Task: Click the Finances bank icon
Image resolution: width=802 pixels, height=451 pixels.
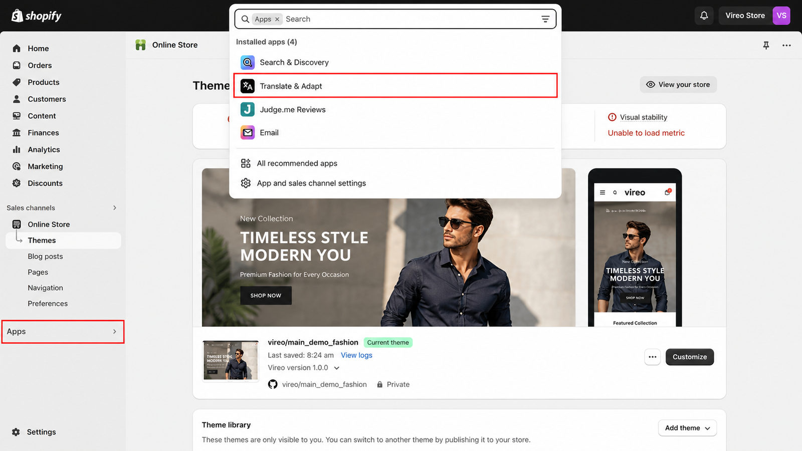Action: tap(17, 133)
